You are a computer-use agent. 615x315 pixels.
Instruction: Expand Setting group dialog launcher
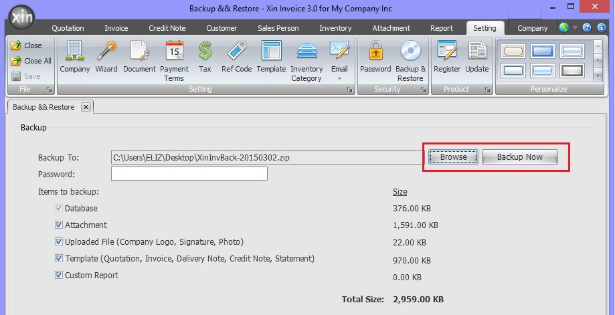tap(349, 90)
